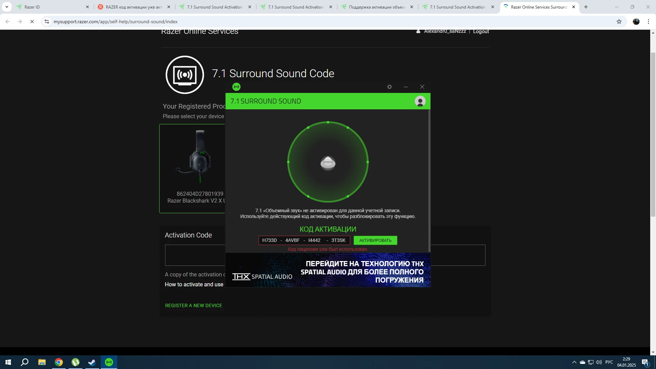
Task: Click the Razer Surround logo icon
Action: click(x=236, y=87)
